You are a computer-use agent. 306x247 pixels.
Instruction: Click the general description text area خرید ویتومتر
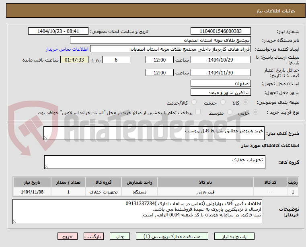click(x=154, y=133)
